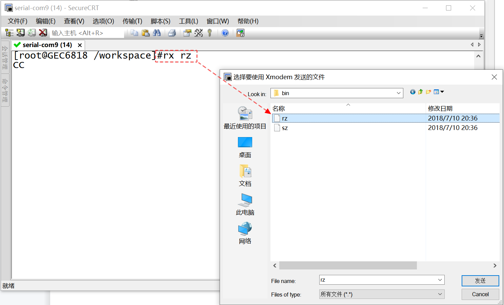Open the 选项(O) menu
The width and height of the screenshot is (504, 305).
click(x=103, y=21)
